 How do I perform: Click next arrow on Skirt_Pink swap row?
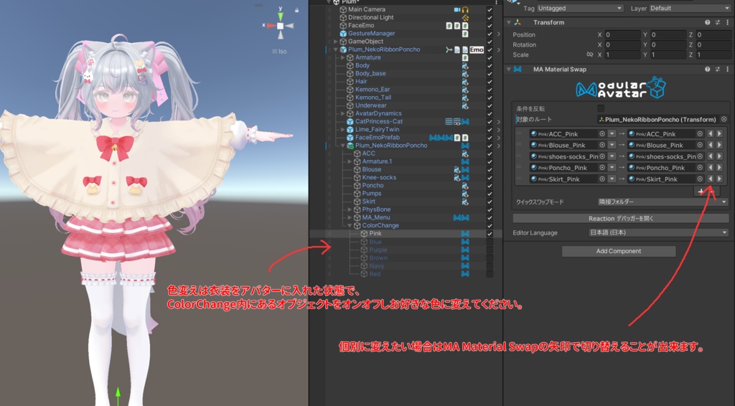(719, 179)
